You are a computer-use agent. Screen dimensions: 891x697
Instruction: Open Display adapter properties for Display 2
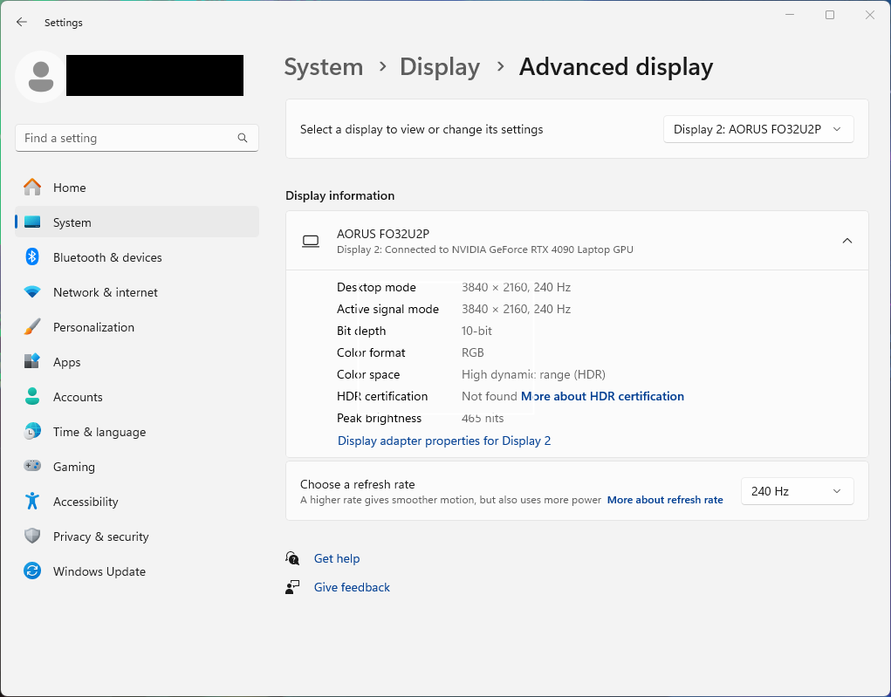(x=444, y=441)
